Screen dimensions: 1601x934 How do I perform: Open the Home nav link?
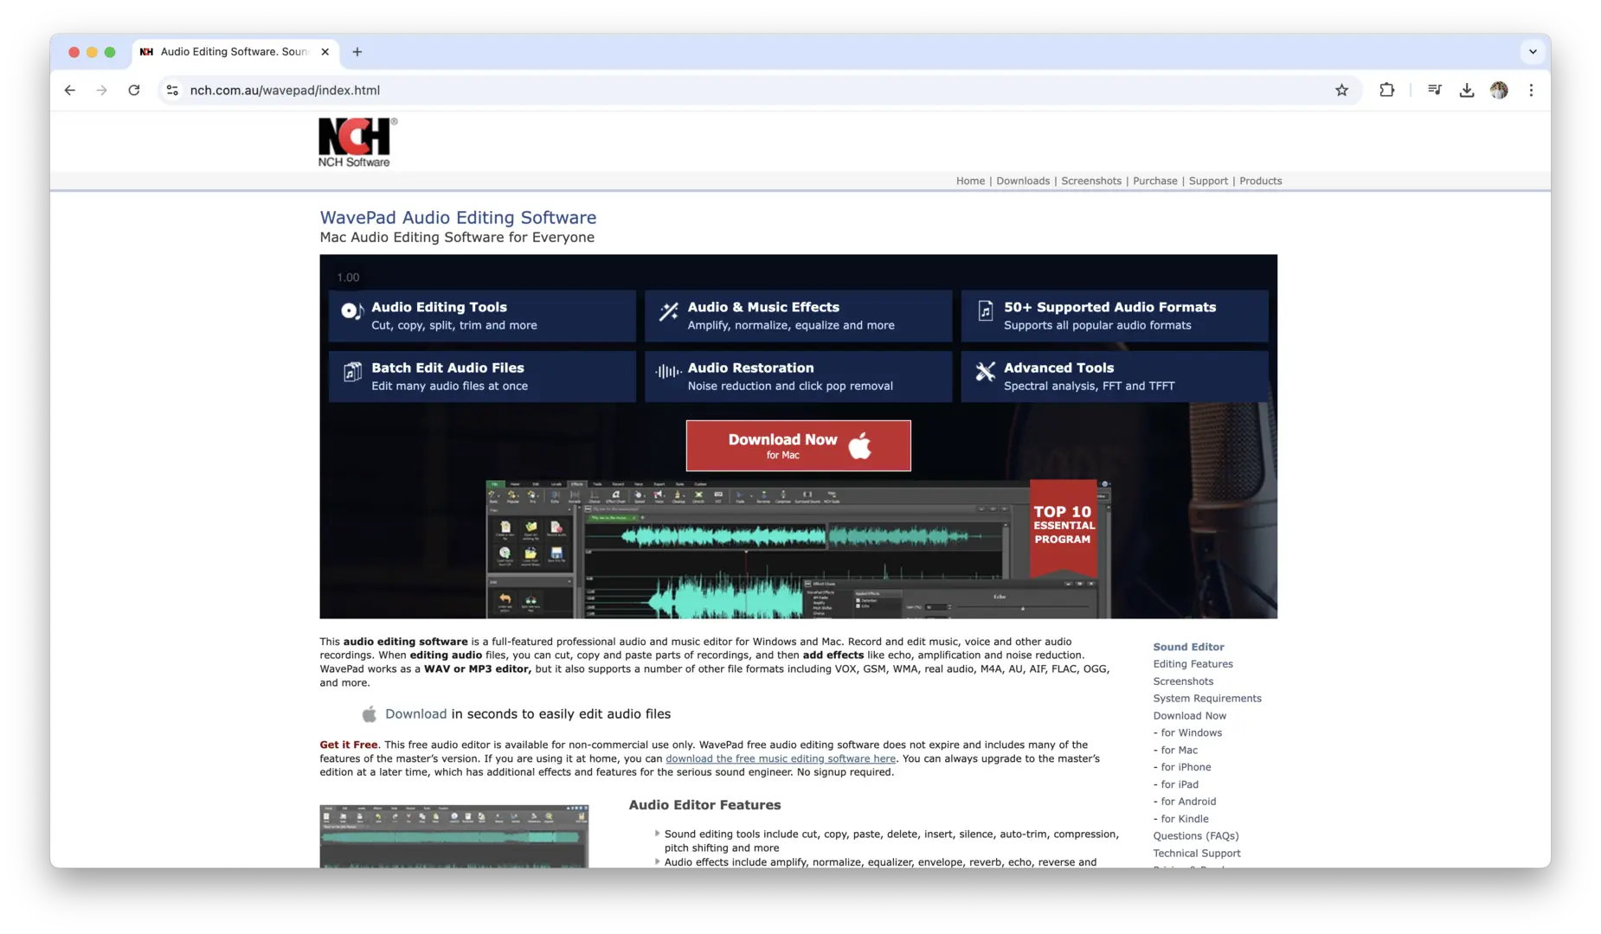tap(970, 181)
